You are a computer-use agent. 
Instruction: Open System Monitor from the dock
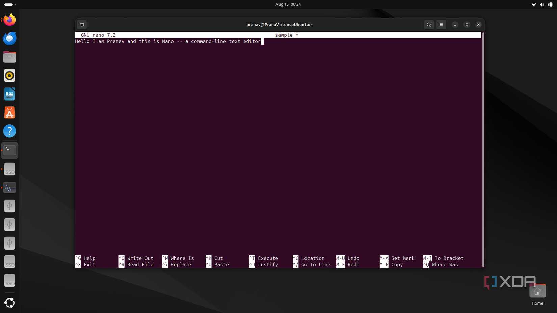(x=9, y=188)
